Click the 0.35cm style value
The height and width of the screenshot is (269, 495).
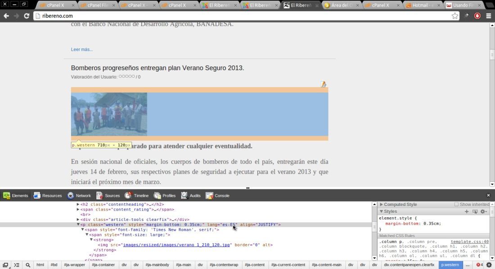[431, 224]
